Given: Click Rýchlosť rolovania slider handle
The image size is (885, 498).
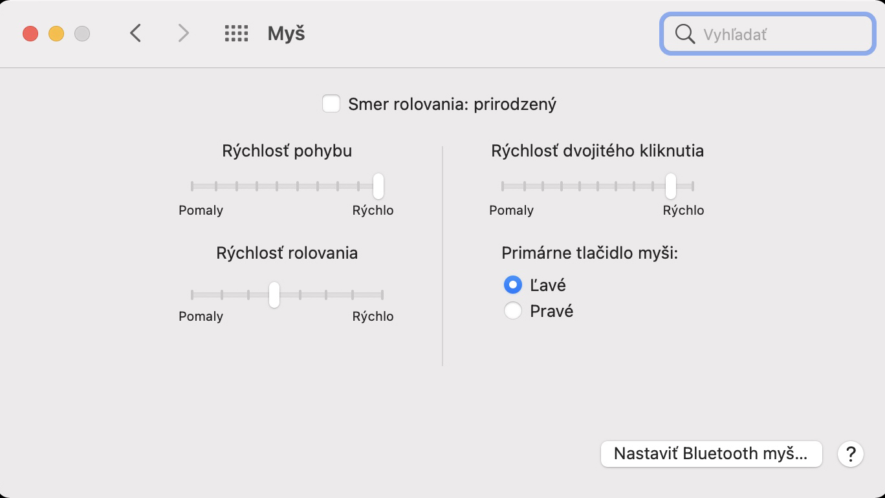Looking at the screenshot, I should click(274, 295).
